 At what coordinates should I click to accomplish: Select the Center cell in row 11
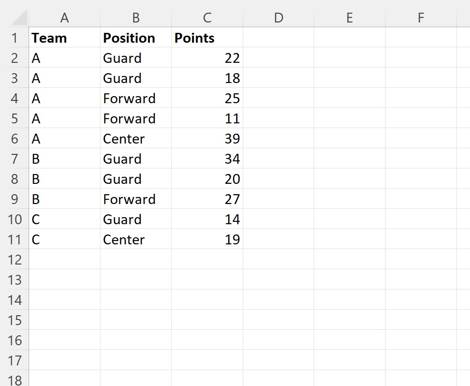point(136,239)
